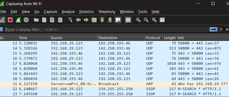Viewport: 229px width, 97px height.
Task: Open the Wireless menu
Action: click(x=127, y=12)
